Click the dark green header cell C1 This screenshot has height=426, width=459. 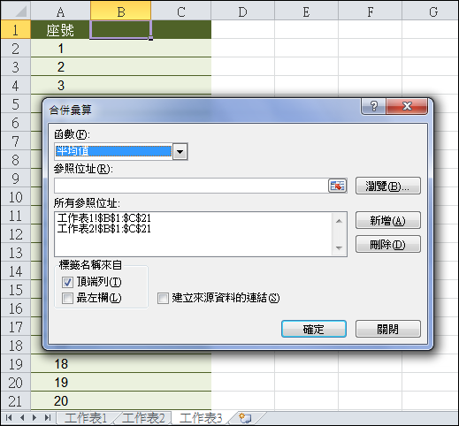181,29
